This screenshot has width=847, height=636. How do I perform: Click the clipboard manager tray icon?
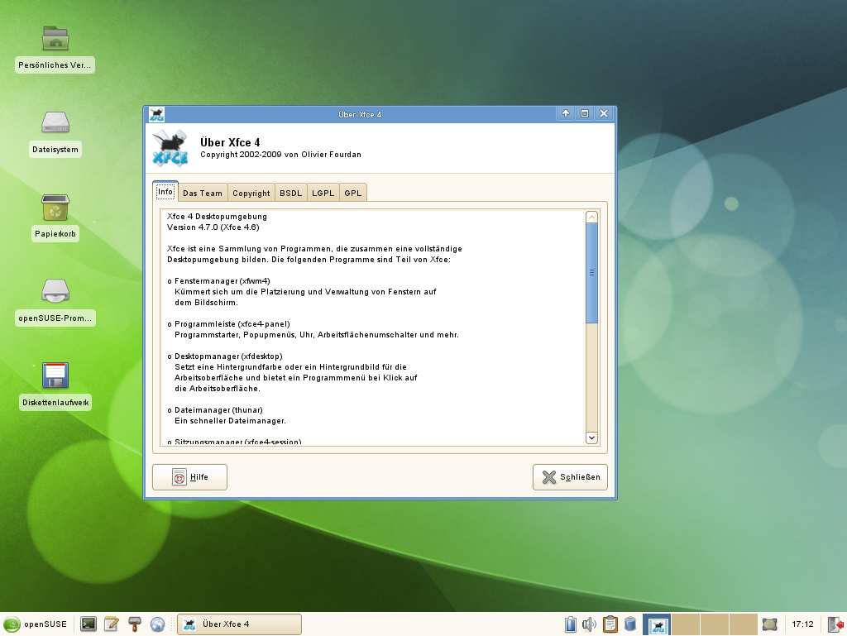coord(610,624)
